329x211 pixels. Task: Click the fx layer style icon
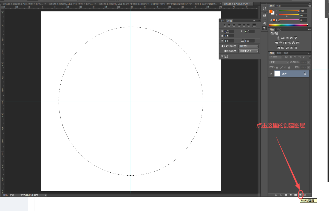click(281, 195)
